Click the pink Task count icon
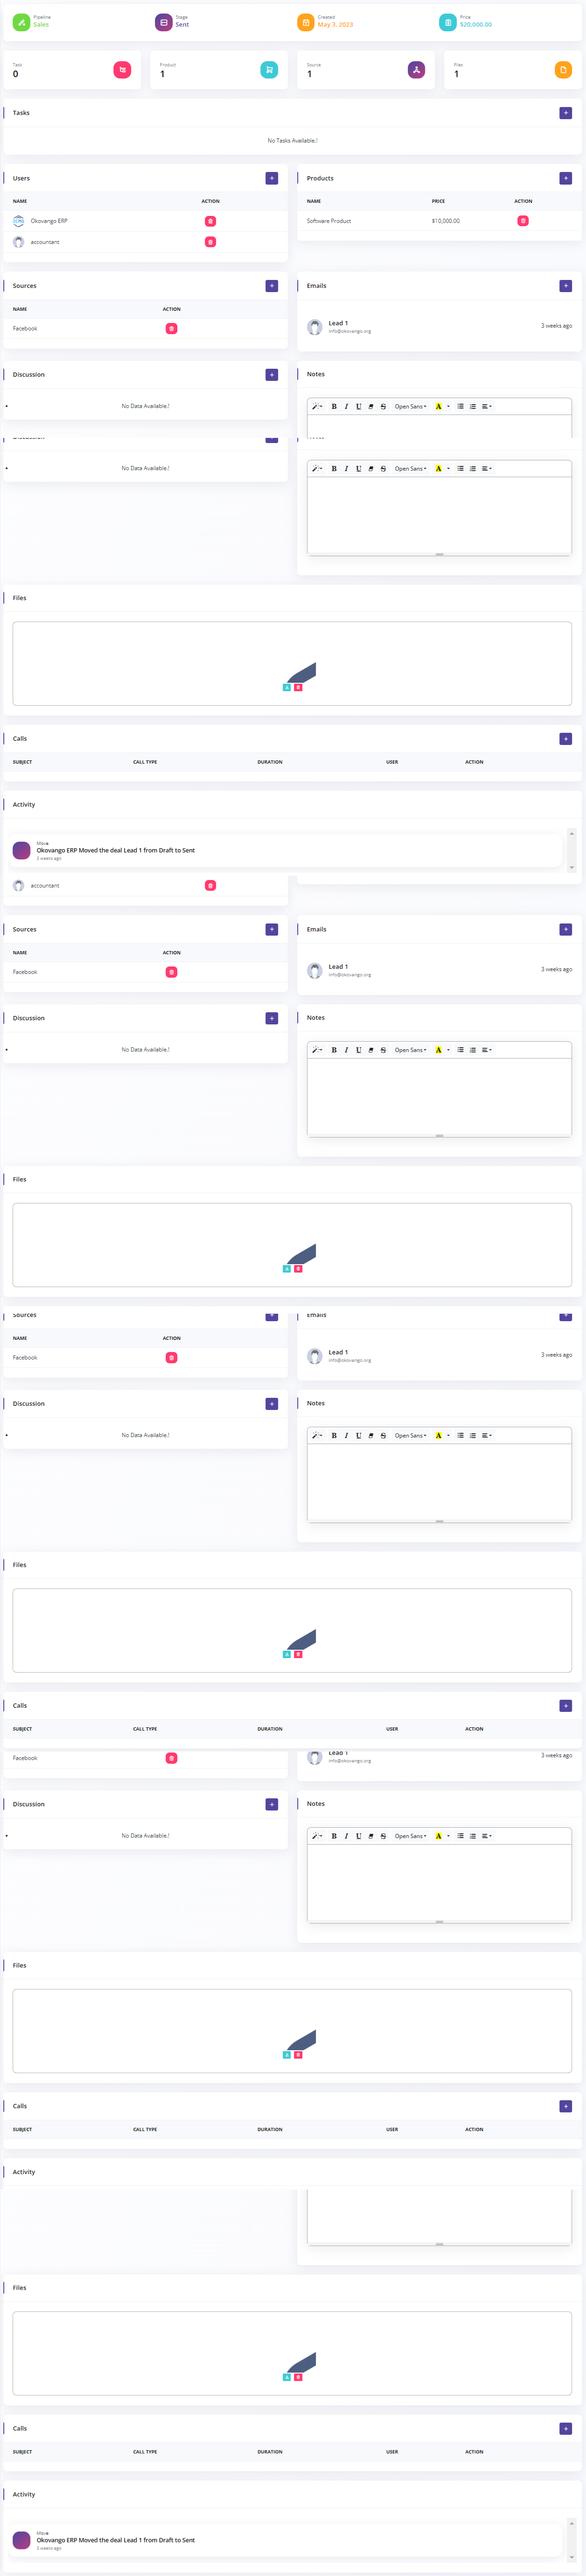 [122, 70]
